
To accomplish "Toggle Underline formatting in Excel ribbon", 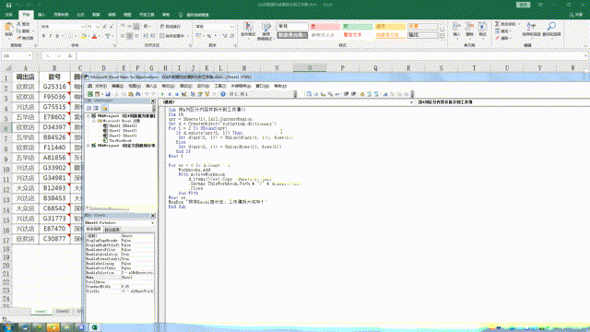I will [x=57, y=36].
